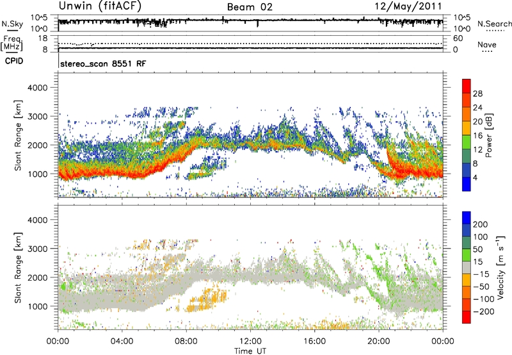Viewport: 512px width, 355px height.
Task: Pick the red bottom segment of the Velocity colorbar
Action: pyautogui.click(x=467, y=317)
